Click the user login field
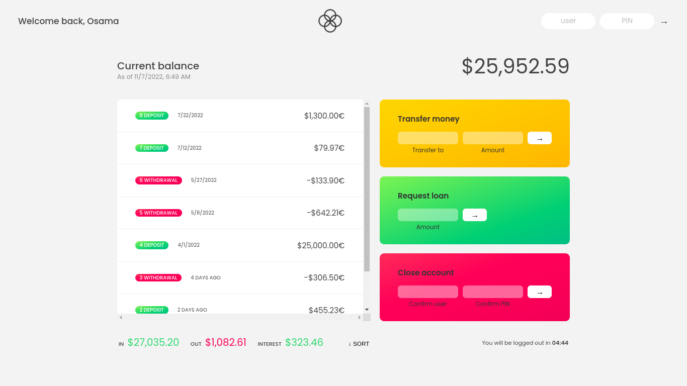This screenshot has width=687, height=386. pos(568,21)
